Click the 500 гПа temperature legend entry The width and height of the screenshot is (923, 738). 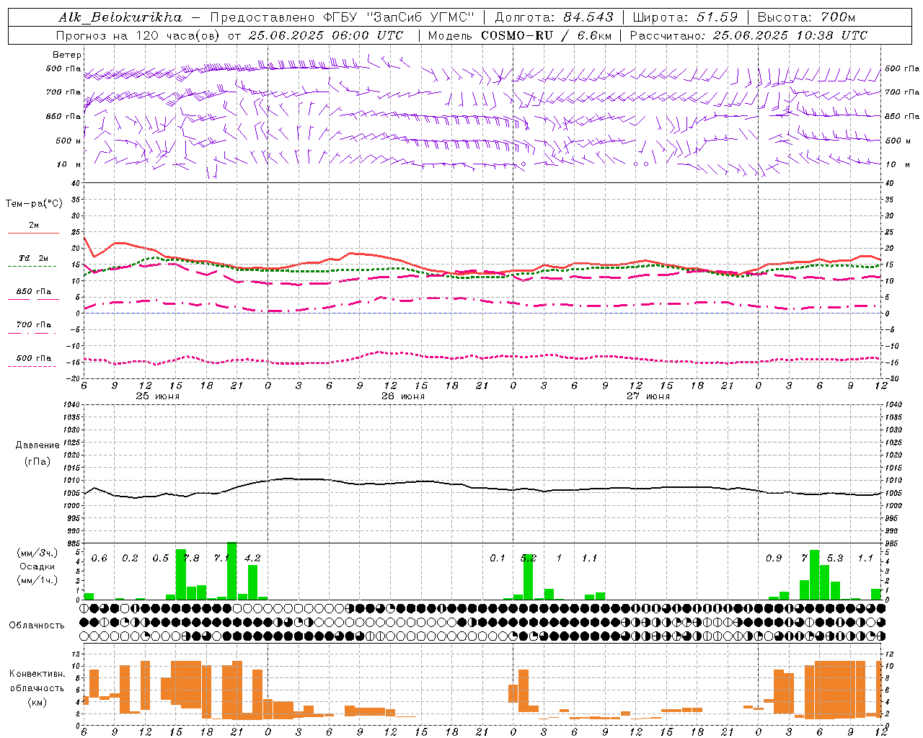(x=33, y=358)
